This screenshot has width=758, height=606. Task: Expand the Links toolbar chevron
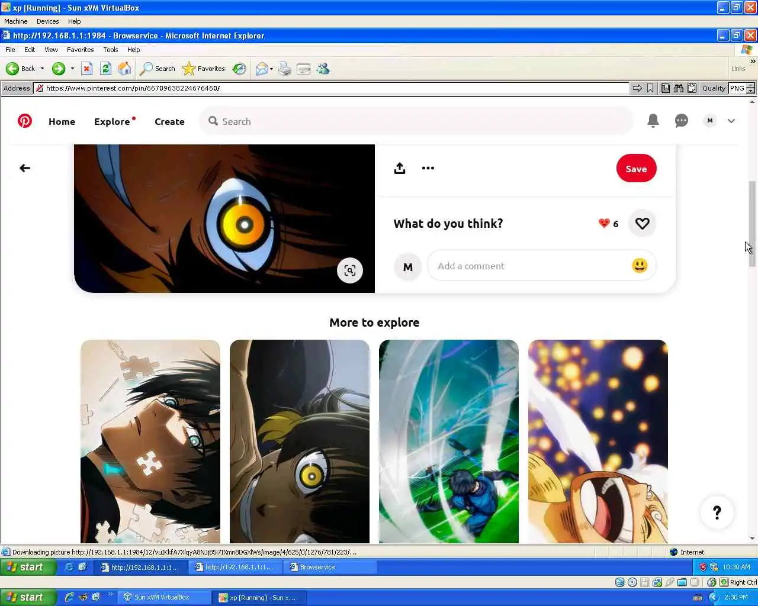tap(753, 62)
